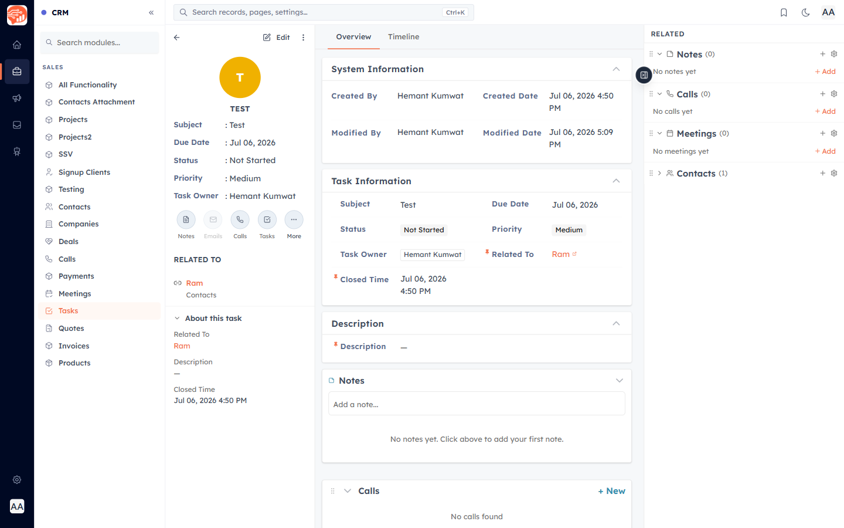Collapse the About this task section
Image resolution: width=844 pixels, height=528 pixels.
[177, 319]
